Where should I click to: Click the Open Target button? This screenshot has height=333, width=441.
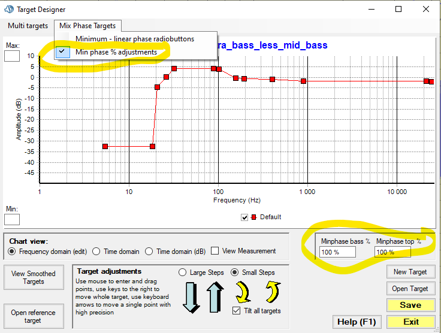tap(410, 289)
